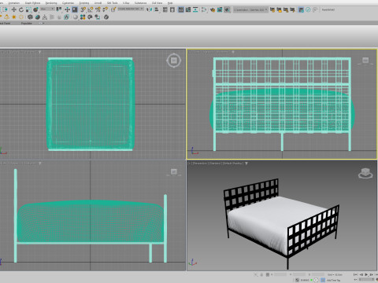Click the Play Animation button
Image resolution: width=378 pixels, height=283 pixels.
[x=366, y=274]
